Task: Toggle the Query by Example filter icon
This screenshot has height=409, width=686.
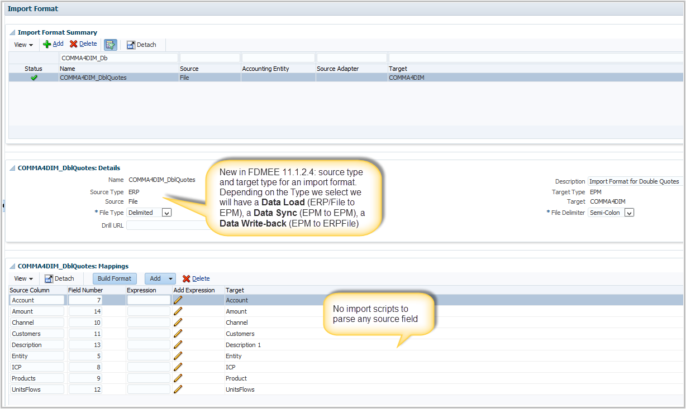Action: pyautogui.click(x=110, y=45)
